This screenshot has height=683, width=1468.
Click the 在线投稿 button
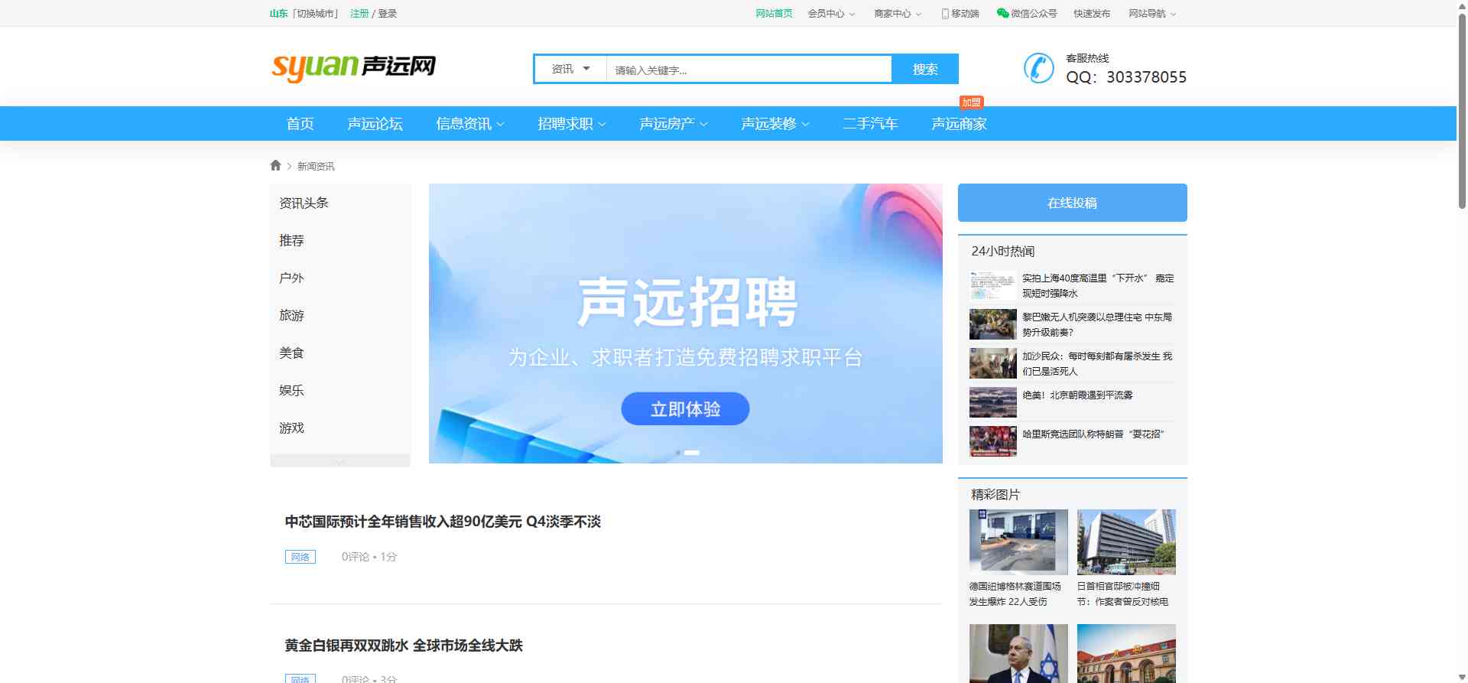coord(1072,203)
